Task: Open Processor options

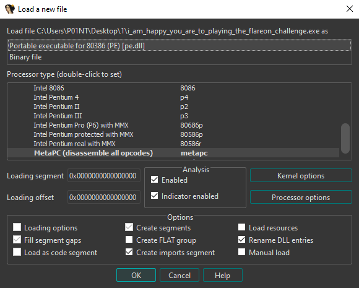Action: click(301, 198)
